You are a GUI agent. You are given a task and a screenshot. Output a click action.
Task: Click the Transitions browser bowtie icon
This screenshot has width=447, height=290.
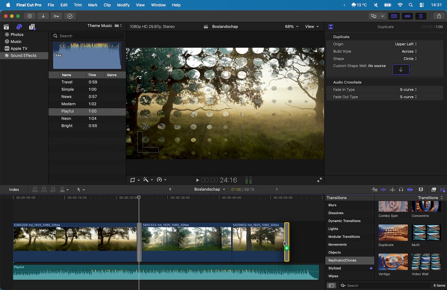(443, 190)
